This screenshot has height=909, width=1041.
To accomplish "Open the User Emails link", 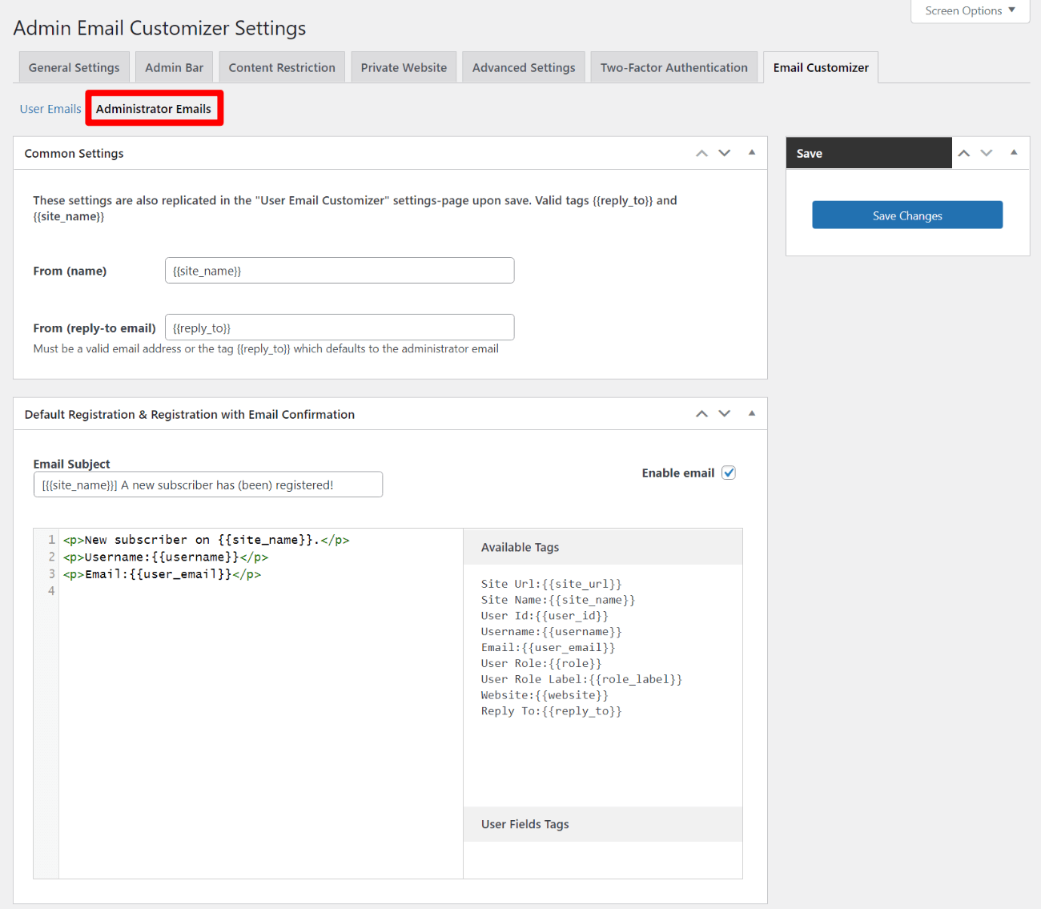I will (50, 109).
